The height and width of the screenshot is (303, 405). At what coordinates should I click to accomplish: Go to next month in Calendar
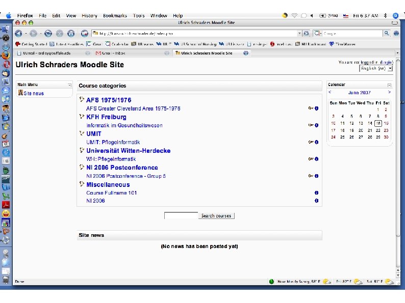coord(389,92)
